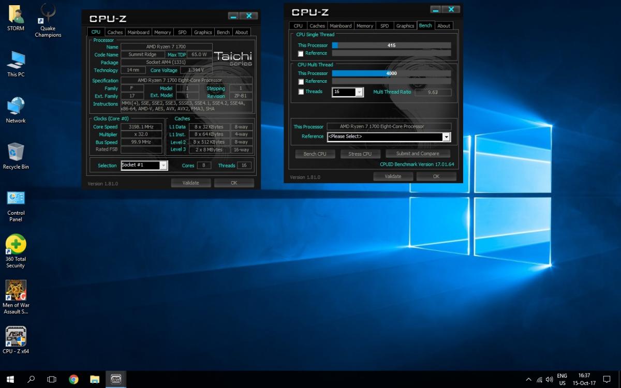Open This PC desktop icon
The width and height of the screenshot is (621, 388).
pos(16,64)
